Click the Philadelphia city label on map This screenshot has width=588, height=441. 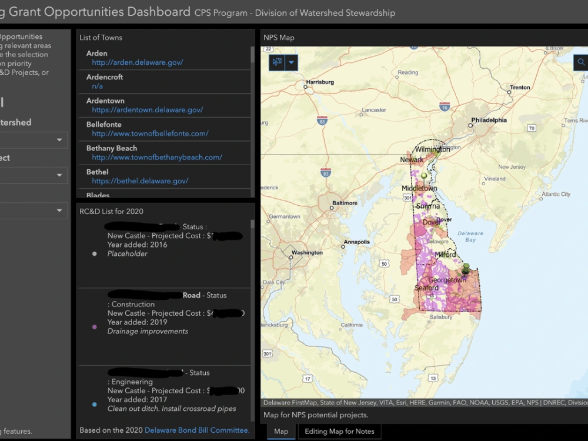coord(489,120)
